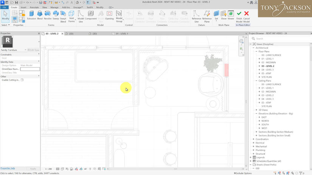Switch to the Insert ribbon tab

tap(23, 7)
